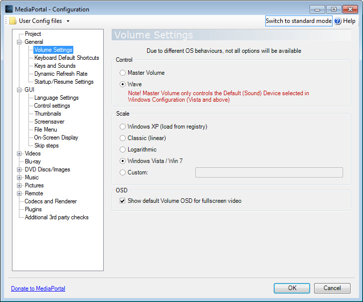Screen dimensions: 363x302
Task: Open Control settings under GUI
Action: [52, 106]
